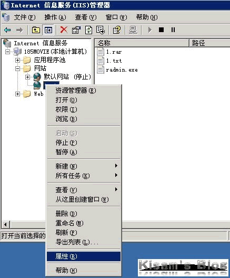Click the help question mark toolbar icon

(117, 30)
